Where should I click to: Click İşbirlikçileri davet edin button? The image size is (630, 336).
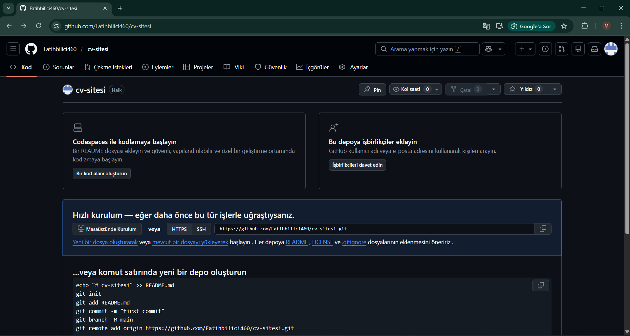click(358, 165)
